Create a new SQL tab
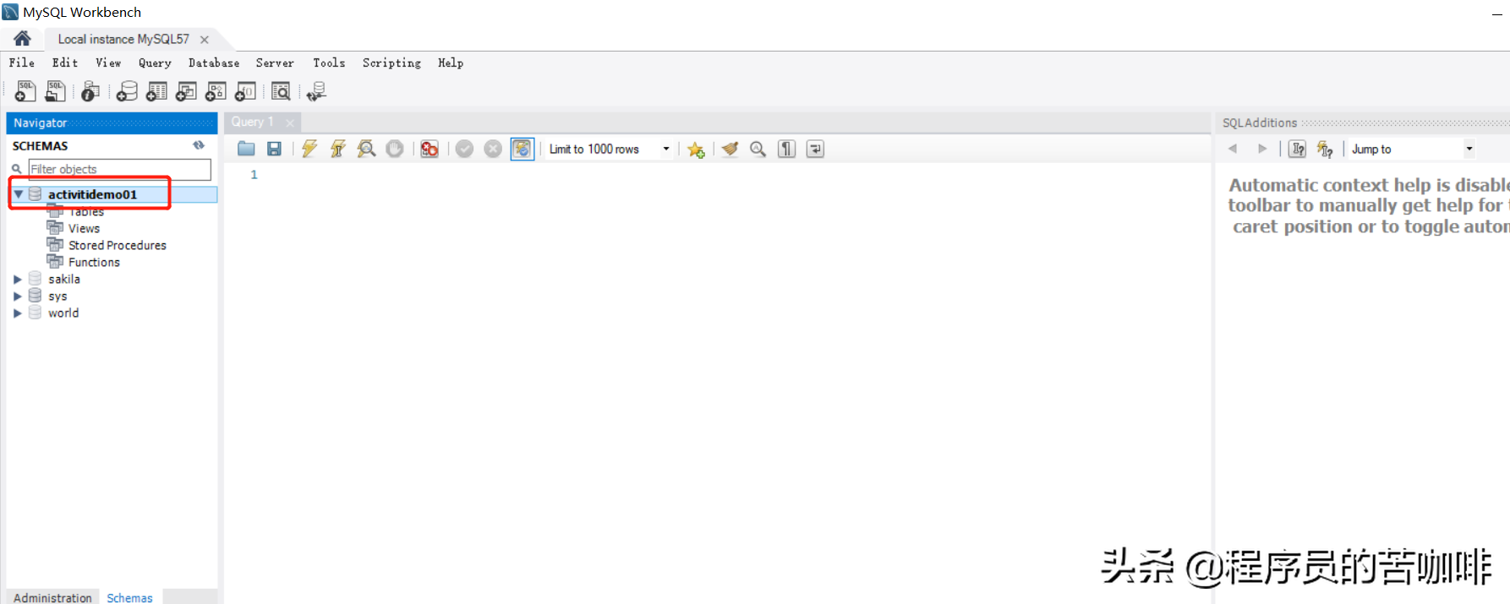The width and height of the screenshot is (1510, 604). [x=25, y=91]
